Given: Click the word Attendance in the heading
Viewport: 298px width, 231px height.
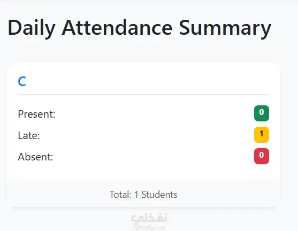Looking at the screenshot, I should [117, 28].
